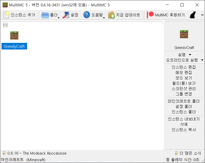
Task: Open the 오프라인으로 실행 dropdown arrow
Action: 202,60
